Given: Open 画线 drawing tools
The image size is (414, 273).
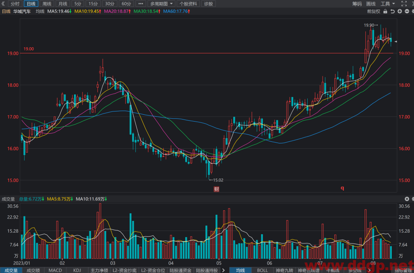Looking at the screenshot, I should click(371, 4).
